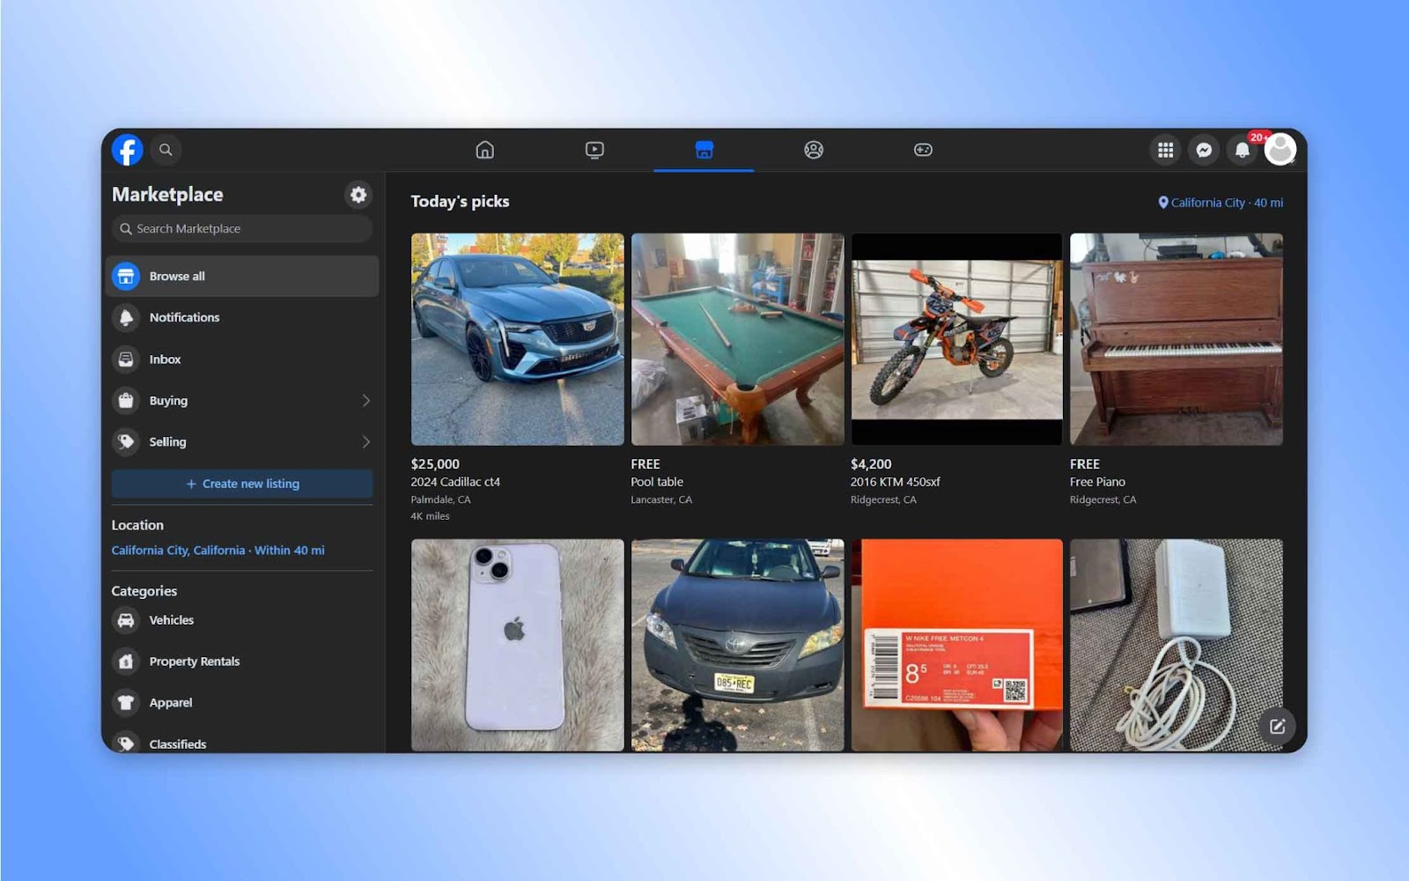Viewport: 1409px width, 881px height.
Task: Click the 4K miles text
Action: (430, 516)
